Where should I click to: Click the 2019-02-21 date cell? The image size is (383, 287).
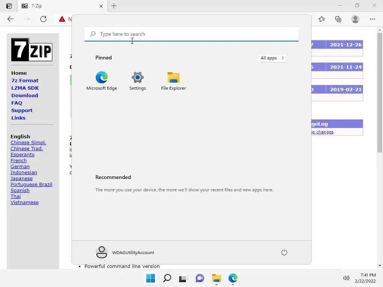[x=344, y=90]
